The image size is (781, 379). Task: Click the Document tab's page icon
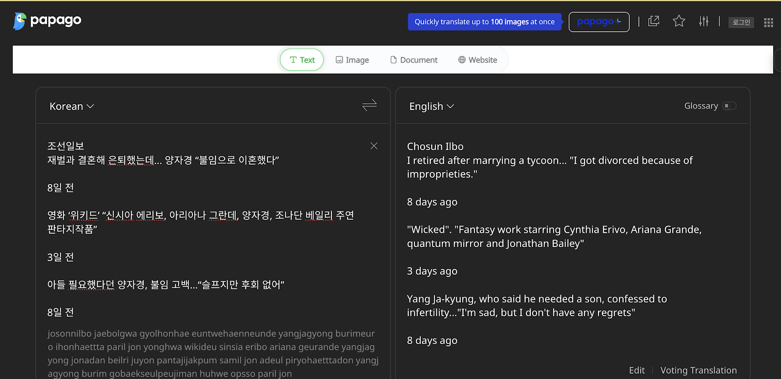393,60
